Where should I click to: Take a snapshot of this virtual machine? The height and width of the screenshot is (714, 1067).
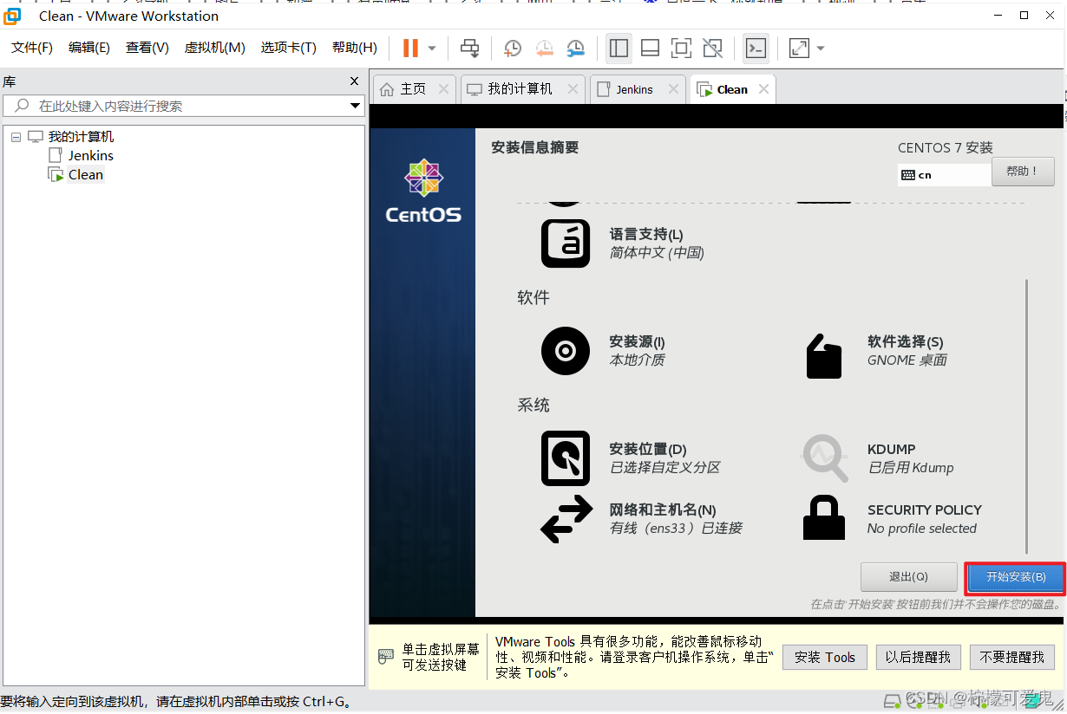[513, 48]
